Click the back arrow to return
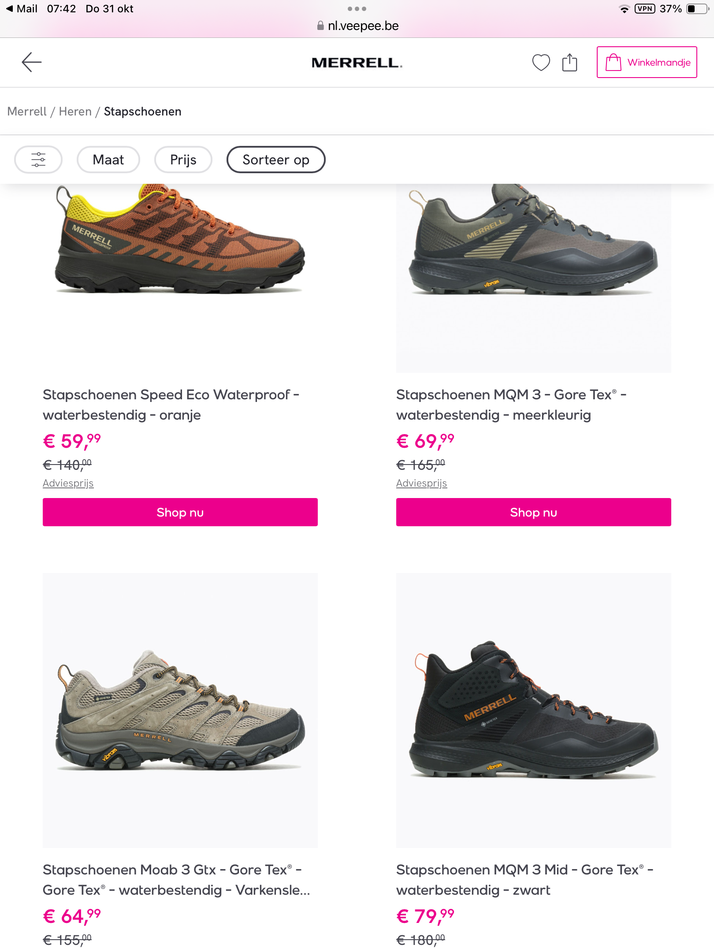714x952 pixels. coord(31,62)
